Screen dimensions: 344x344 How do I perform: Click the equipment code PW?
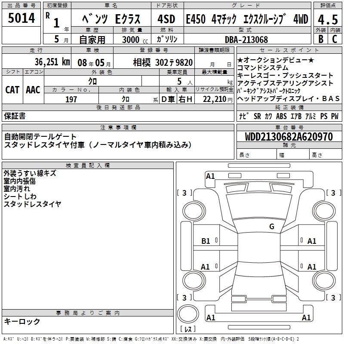pos(335,116)
